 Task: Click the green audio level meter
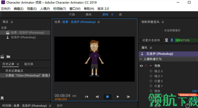[186, 40]
